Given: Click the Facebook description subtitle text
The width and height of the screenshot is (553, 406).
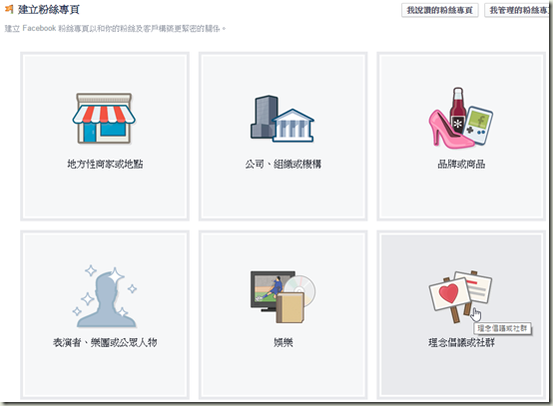Looking at the screenshot, I should [x=115, y=28].
